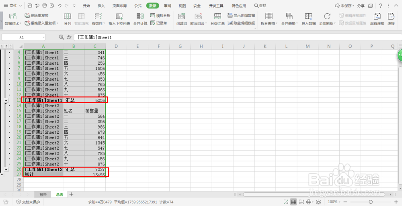402x206 pixels.
Task: Open the 特色应用 ribbon tab
Action: (x=239, y=6)
